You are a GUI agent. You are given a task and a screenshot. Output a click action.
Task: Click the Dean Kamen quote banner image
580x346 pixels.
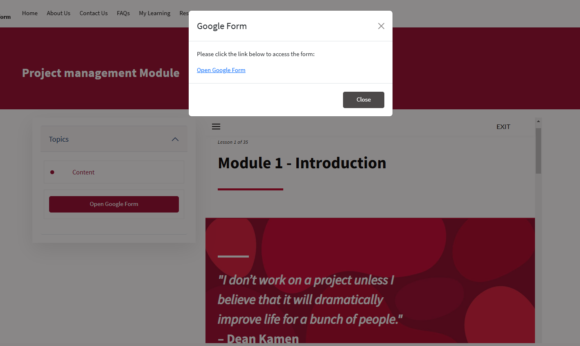pos(370,280)
